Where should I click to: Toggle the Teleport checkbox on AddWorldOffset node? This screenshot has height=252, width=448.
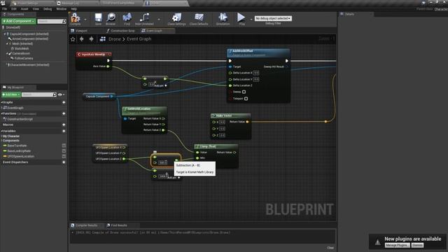pos(246,99)
